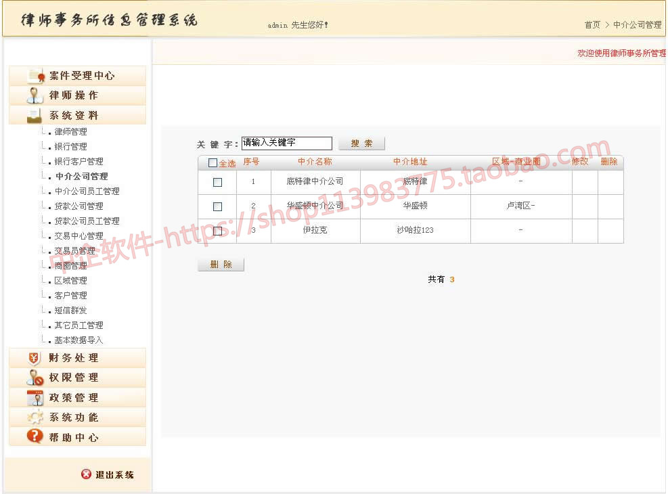This screenshot has width=668, height=494.
Task: Tick the checkbox for 底特律中介公司 row
Action: point(217,182)
